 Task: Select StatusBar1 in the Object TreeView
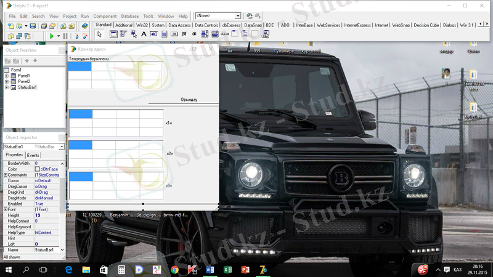[x=27, y=87]
